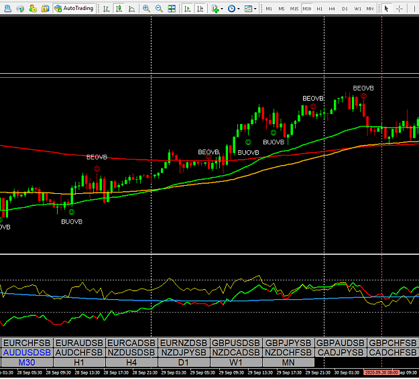
Task: Click the green signal globe toolbar icon
Action: (x=20, y=9)
